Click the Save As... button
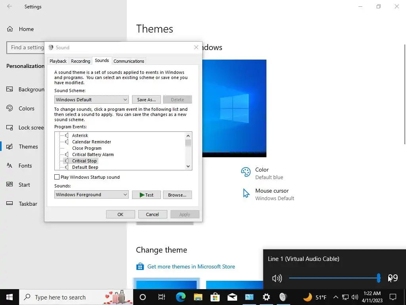 (x=146, y=100)
